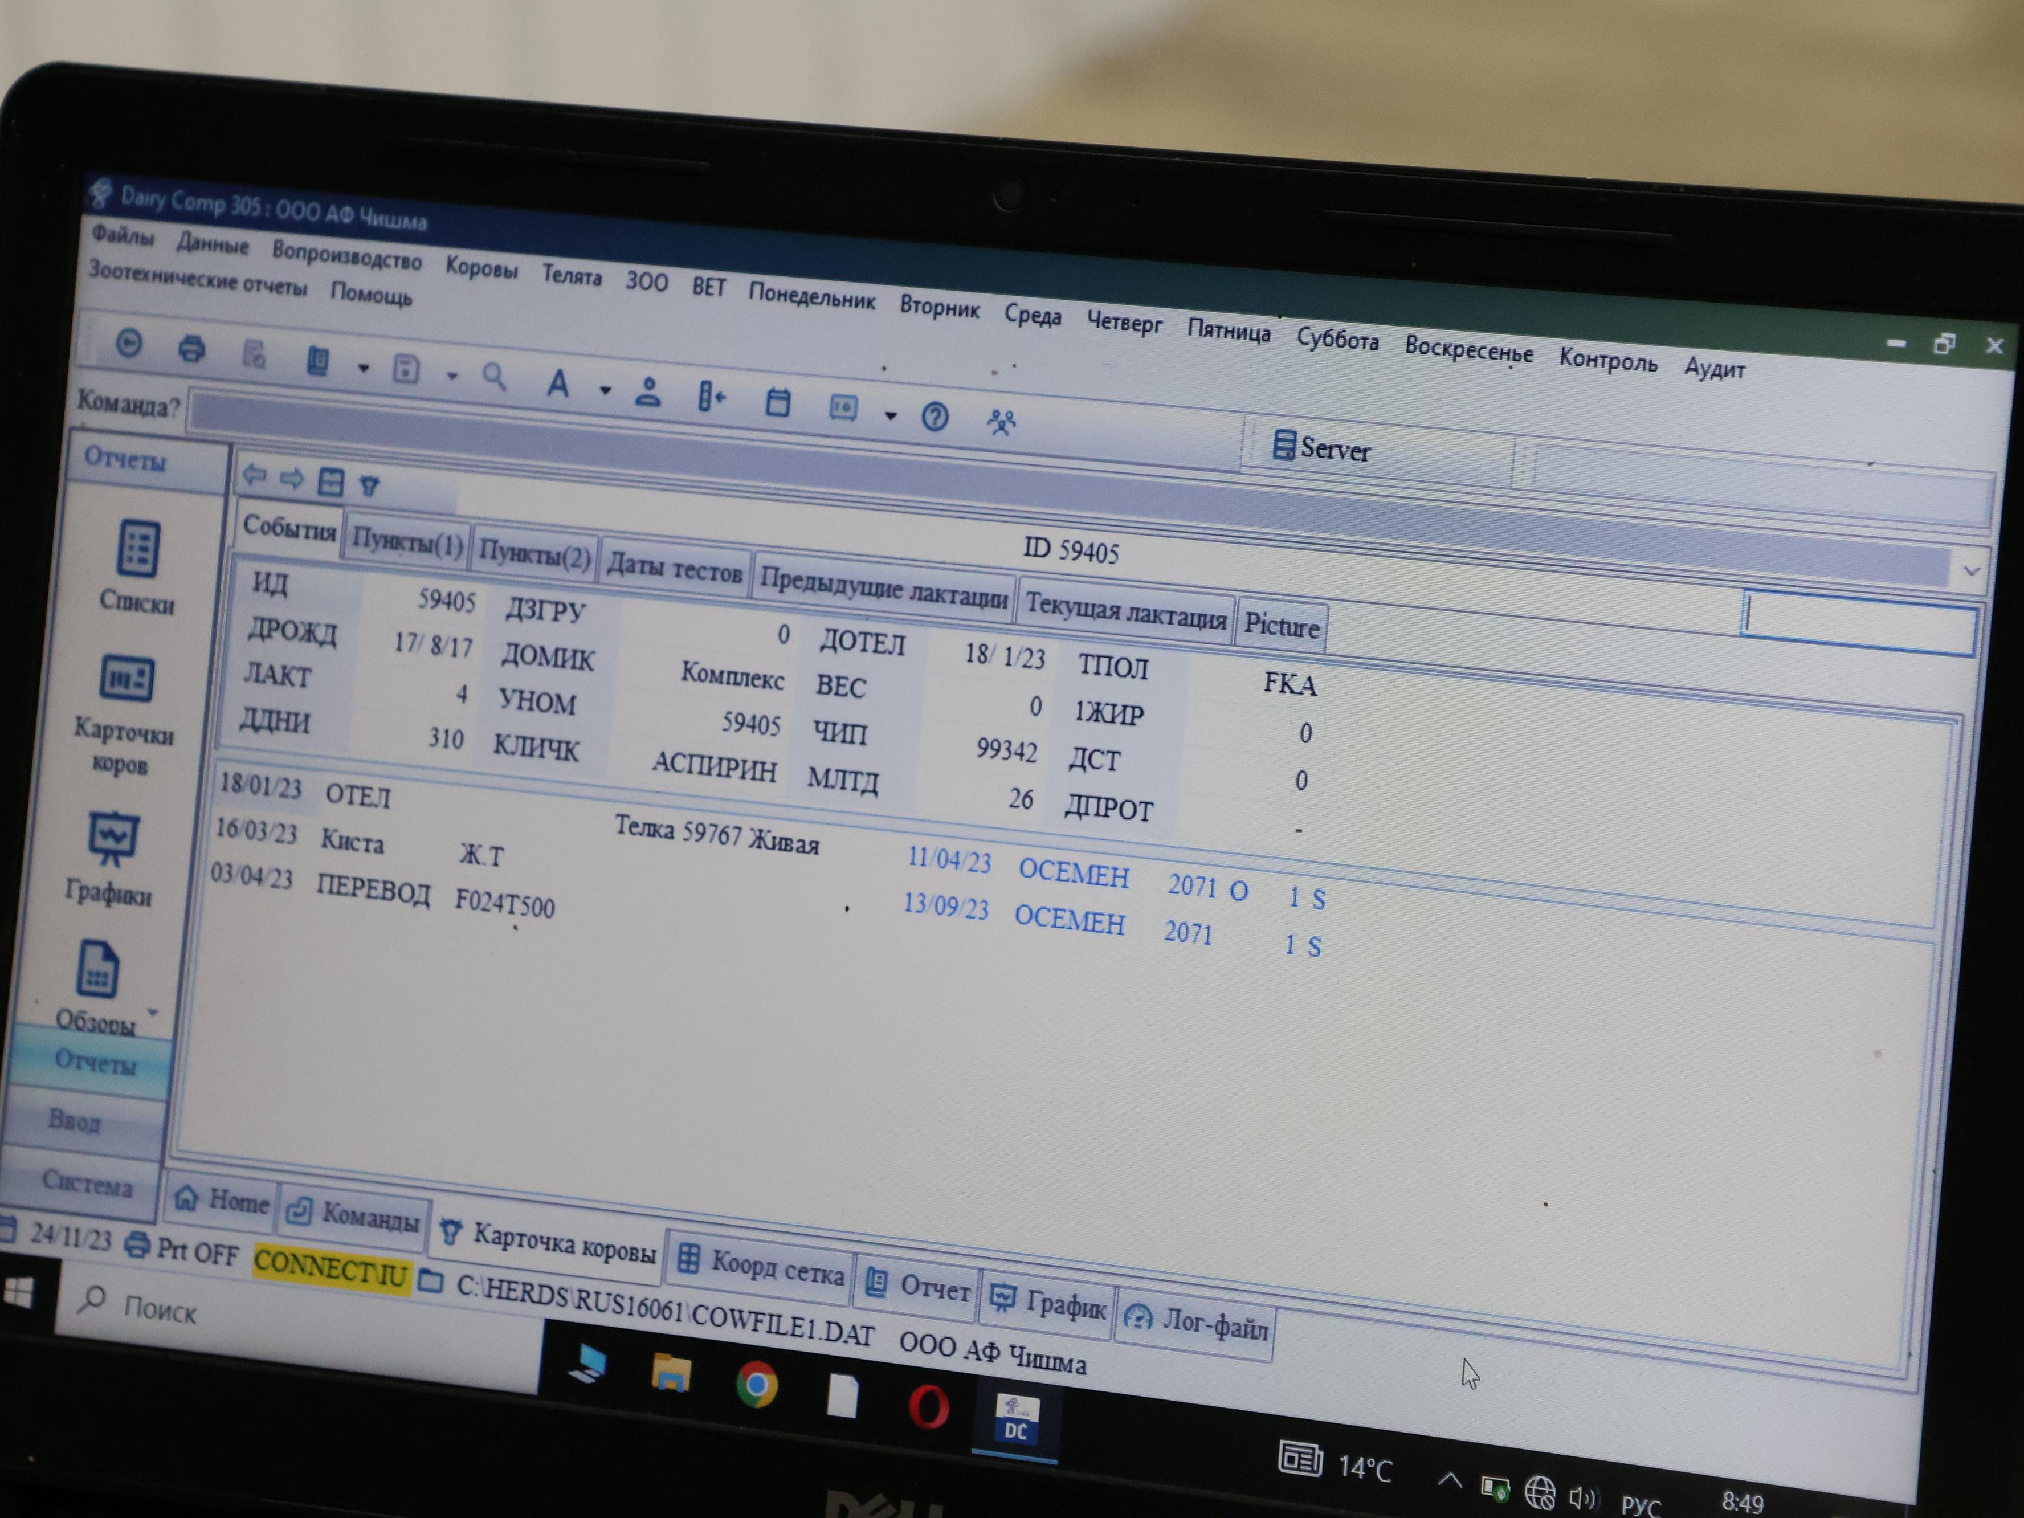The width and height of the screenshot is (2024, 1518).
Task: Open the График bottom tab
Action: pos(1048,1303)
